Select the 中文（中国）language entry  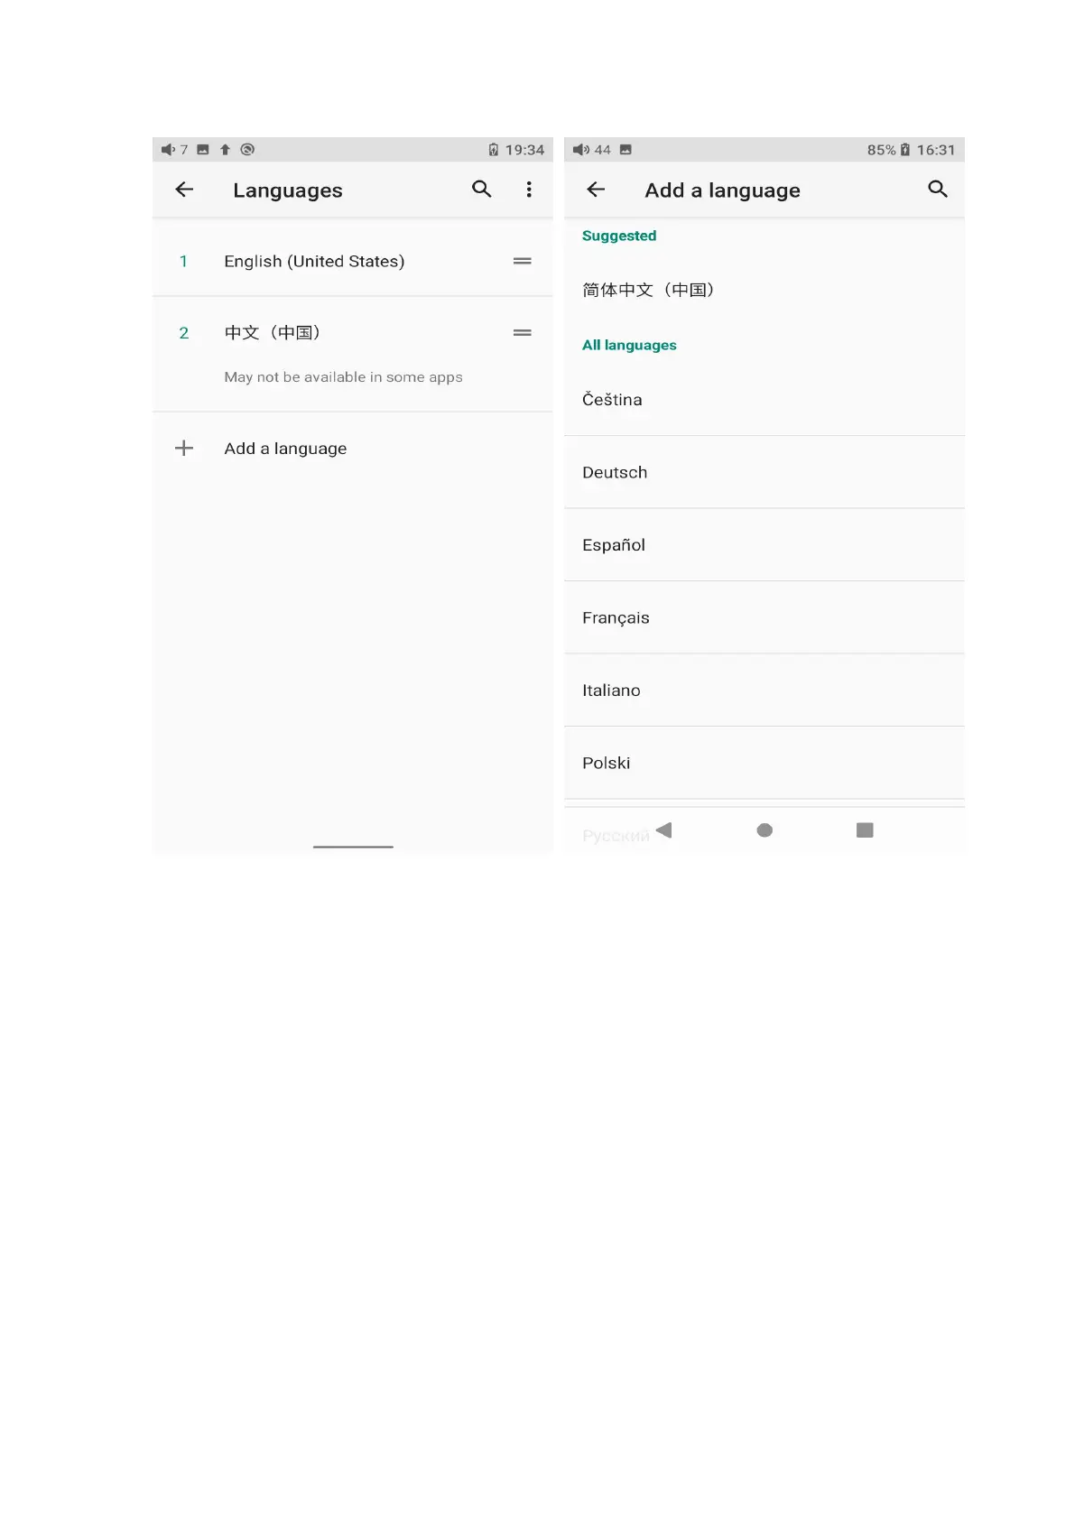(352, 355)
